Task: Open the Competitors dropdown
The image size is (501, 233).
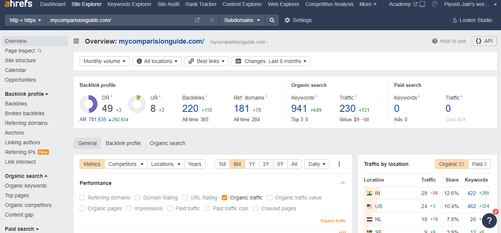Action: tap(126, 164)
